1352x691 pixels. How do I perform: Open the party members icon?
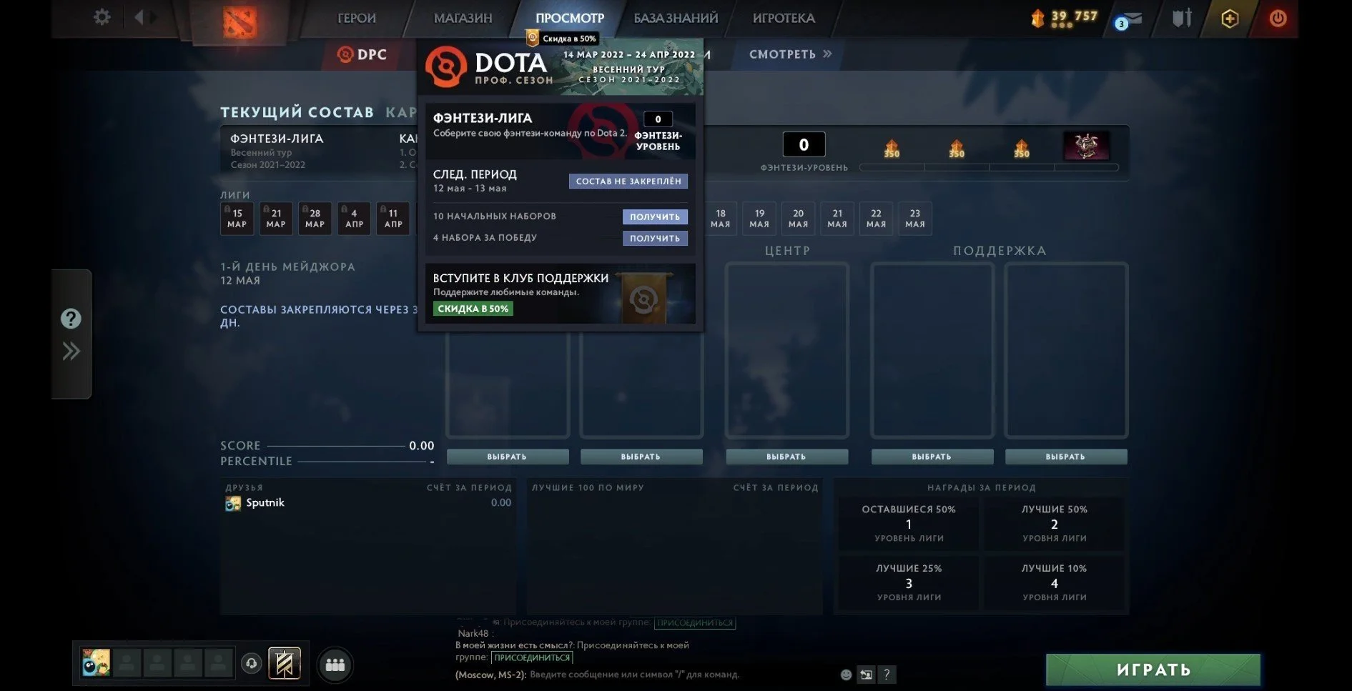(x=335, y=665)
